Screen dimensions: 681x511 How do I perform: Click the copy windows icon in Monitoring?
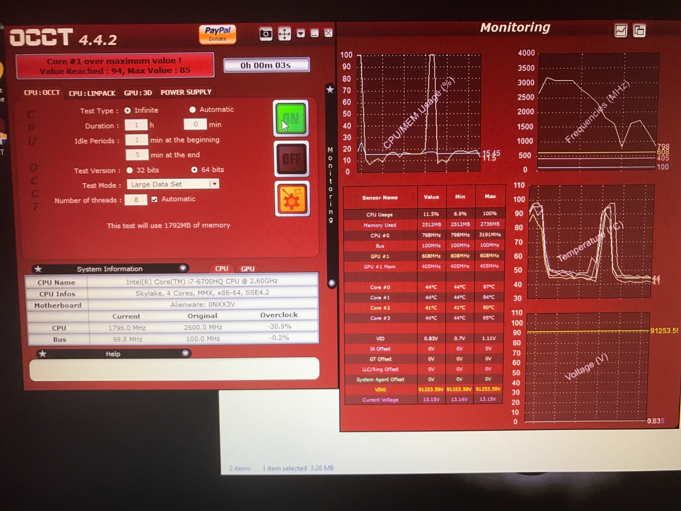click(639, 31)
